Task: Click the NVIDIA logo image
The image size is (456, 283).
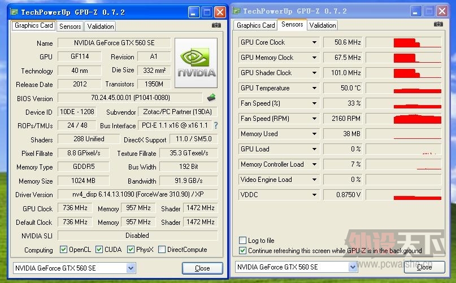Action: pyautogui.click(x=196, y=63)
